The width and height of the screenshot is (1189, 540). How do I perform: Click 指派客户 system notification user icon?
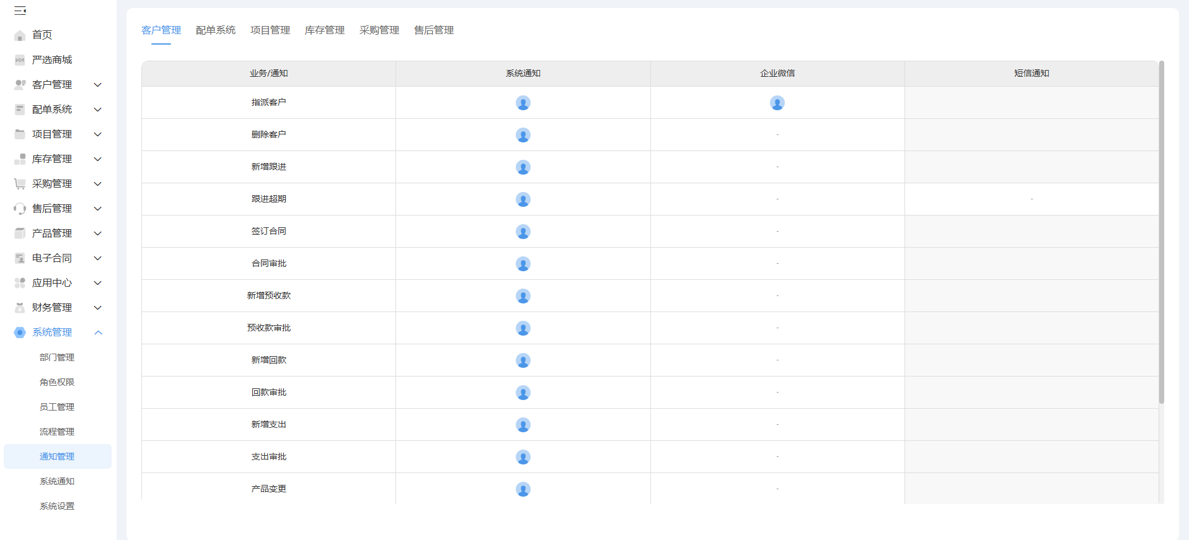click(523, 103)
